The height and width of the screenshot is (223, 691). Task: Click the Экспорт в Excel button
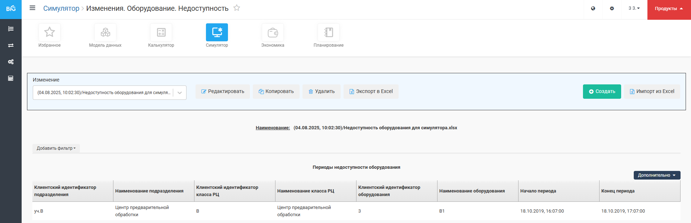[371, 92]
